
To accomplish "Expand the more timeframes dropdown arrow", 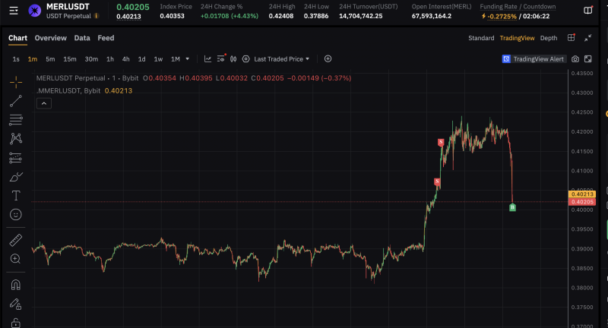I will click(188, 58).
